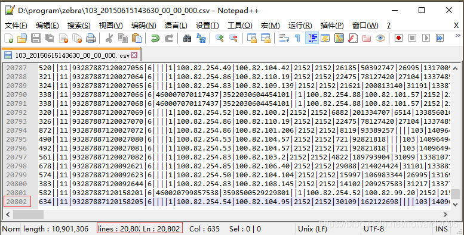
Task: Zoom out with the magnifier minus icon
Action: coord(233,38)
